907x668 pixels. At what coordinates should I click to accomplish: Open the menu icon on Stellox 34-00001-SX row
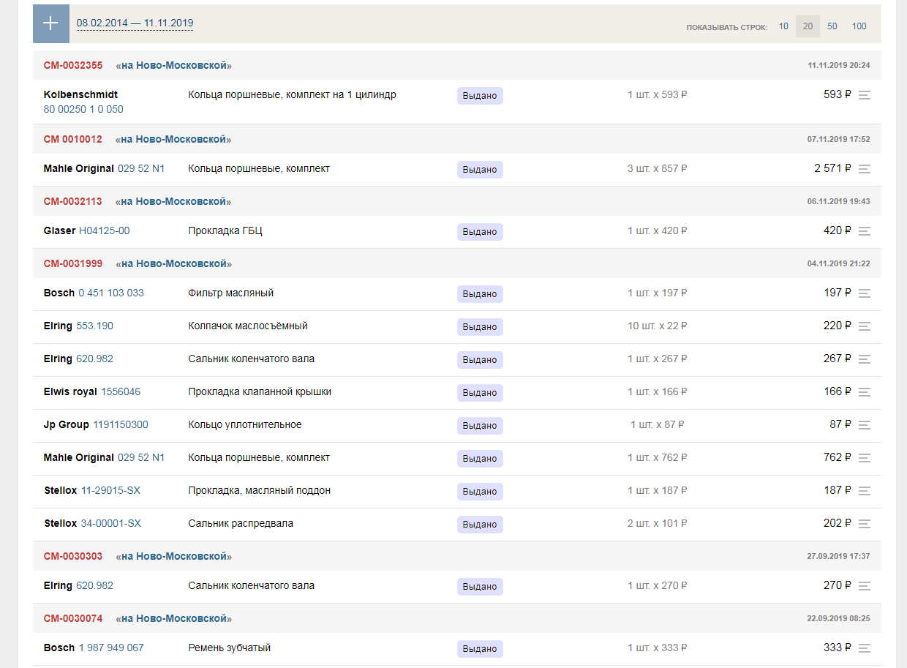[x=865, y=524]
